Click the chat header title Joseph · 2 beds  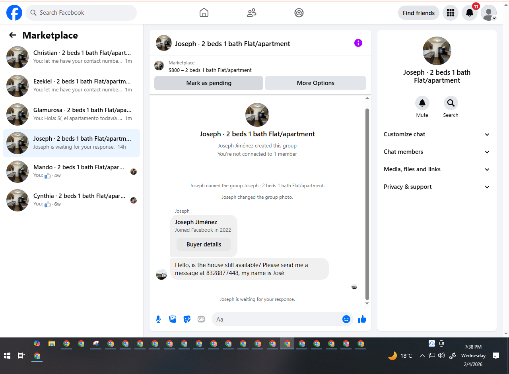233,44
